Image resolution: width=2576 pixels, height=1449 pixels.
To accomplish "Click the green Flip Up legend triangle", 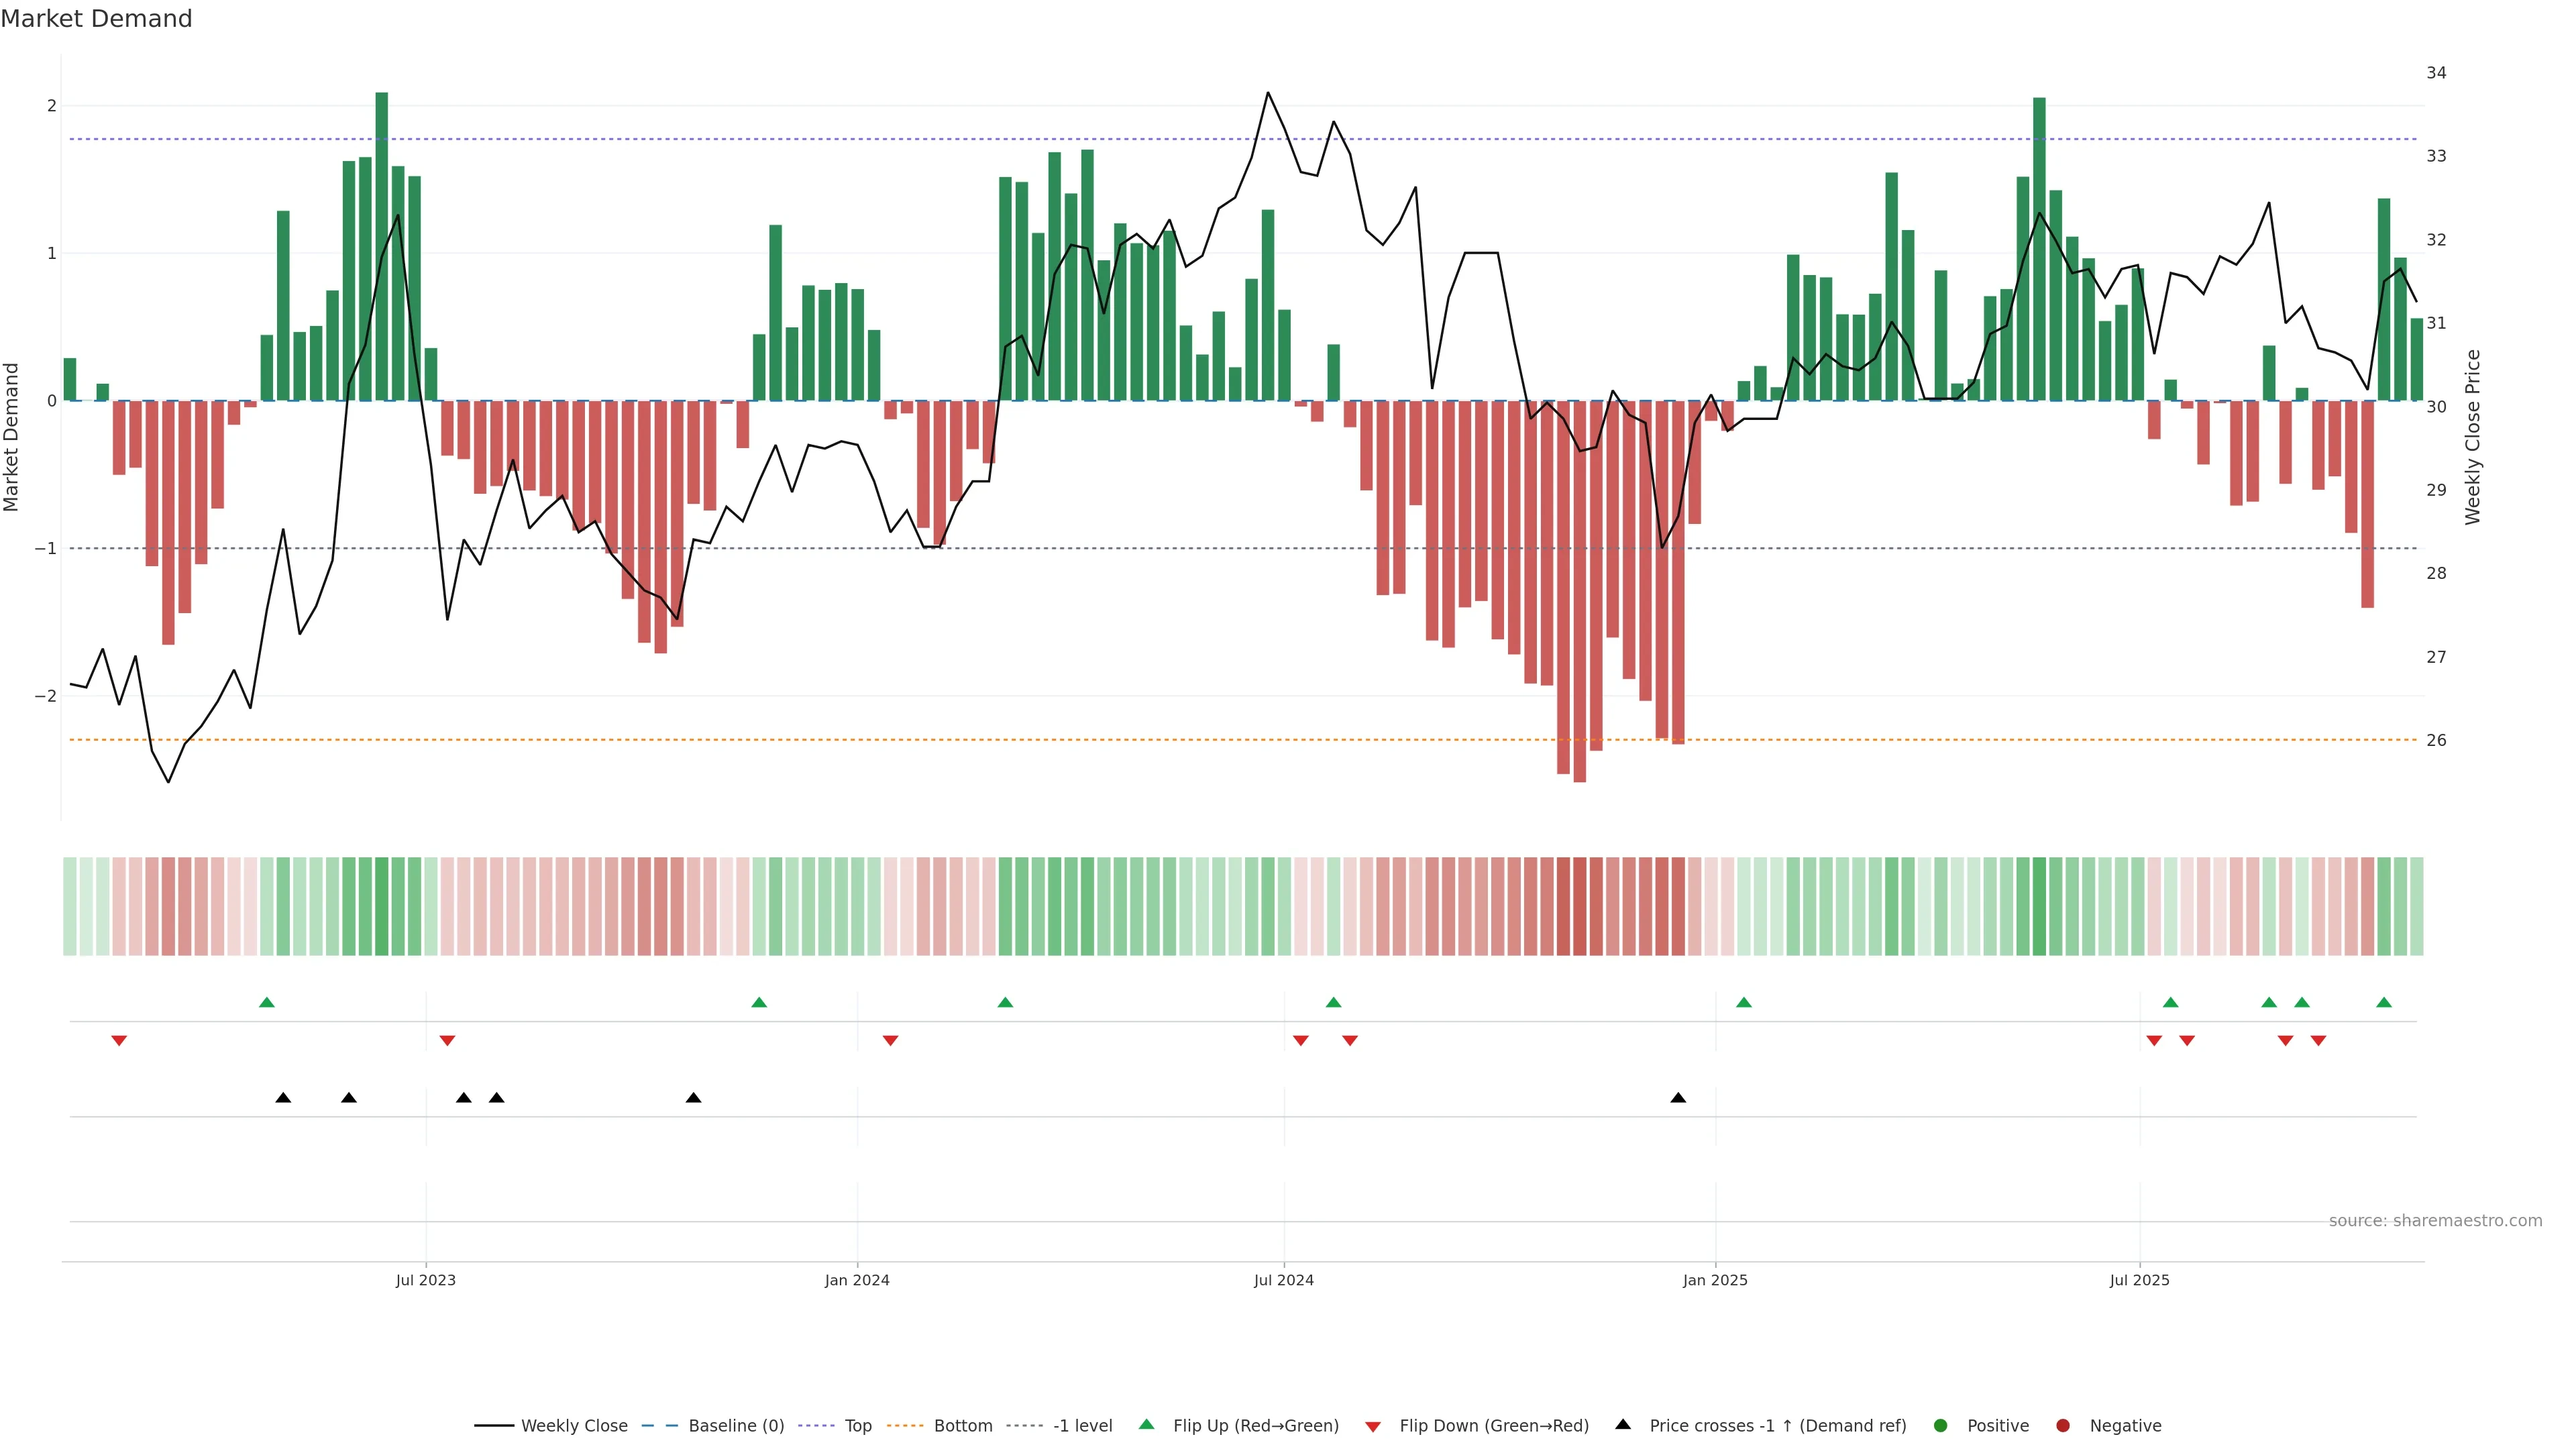I will click(1147, 1424).
